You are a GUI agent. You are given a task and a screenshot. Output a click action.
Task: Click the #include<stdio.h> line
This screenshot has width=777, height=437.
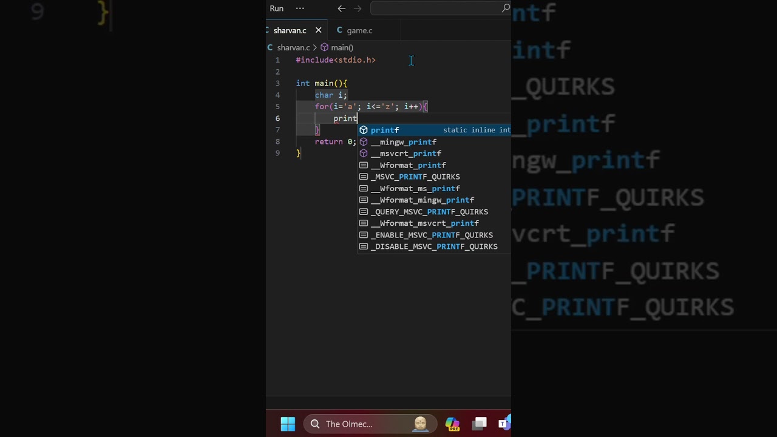[336, 60]
